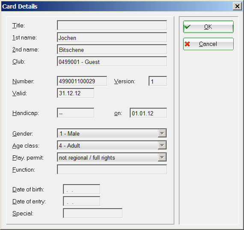This screenshot has width=244, height=230.
Task: Click the 2nd name field containing Bitschene
Action: [112, 49]
